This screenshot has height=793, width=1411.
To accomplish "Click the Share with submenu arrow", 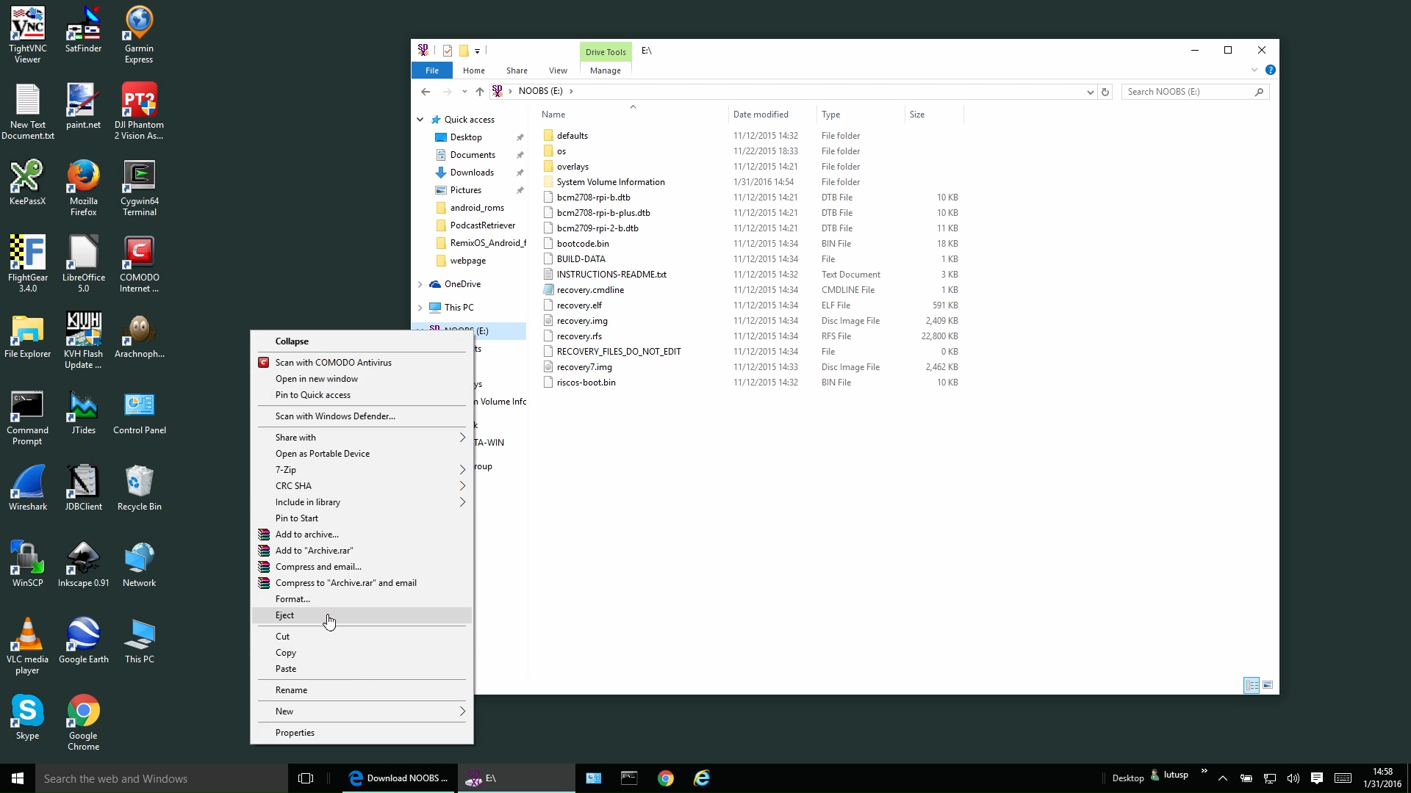I will click(462, 437).
